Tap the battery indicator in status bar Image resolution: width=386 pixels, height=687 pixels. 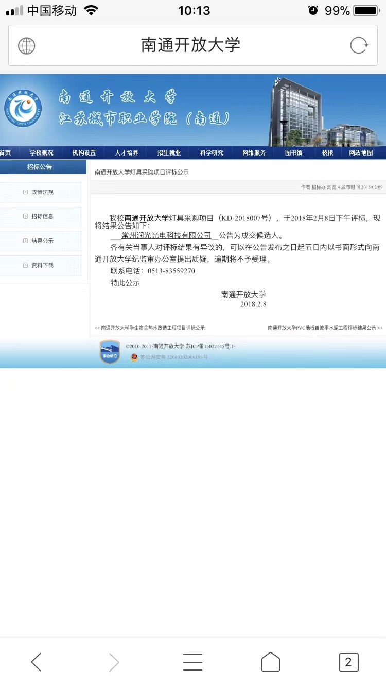click(x=366, y=10)
